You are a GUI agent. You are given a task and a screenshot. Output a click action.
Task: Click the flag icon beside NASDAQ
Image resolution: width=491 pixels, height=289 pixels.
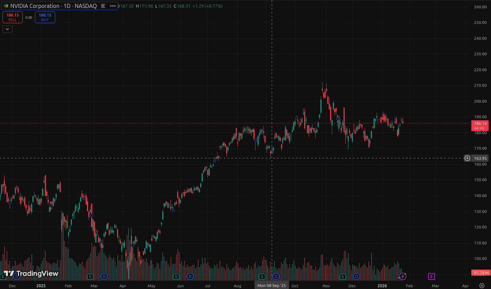click(103, 6)
